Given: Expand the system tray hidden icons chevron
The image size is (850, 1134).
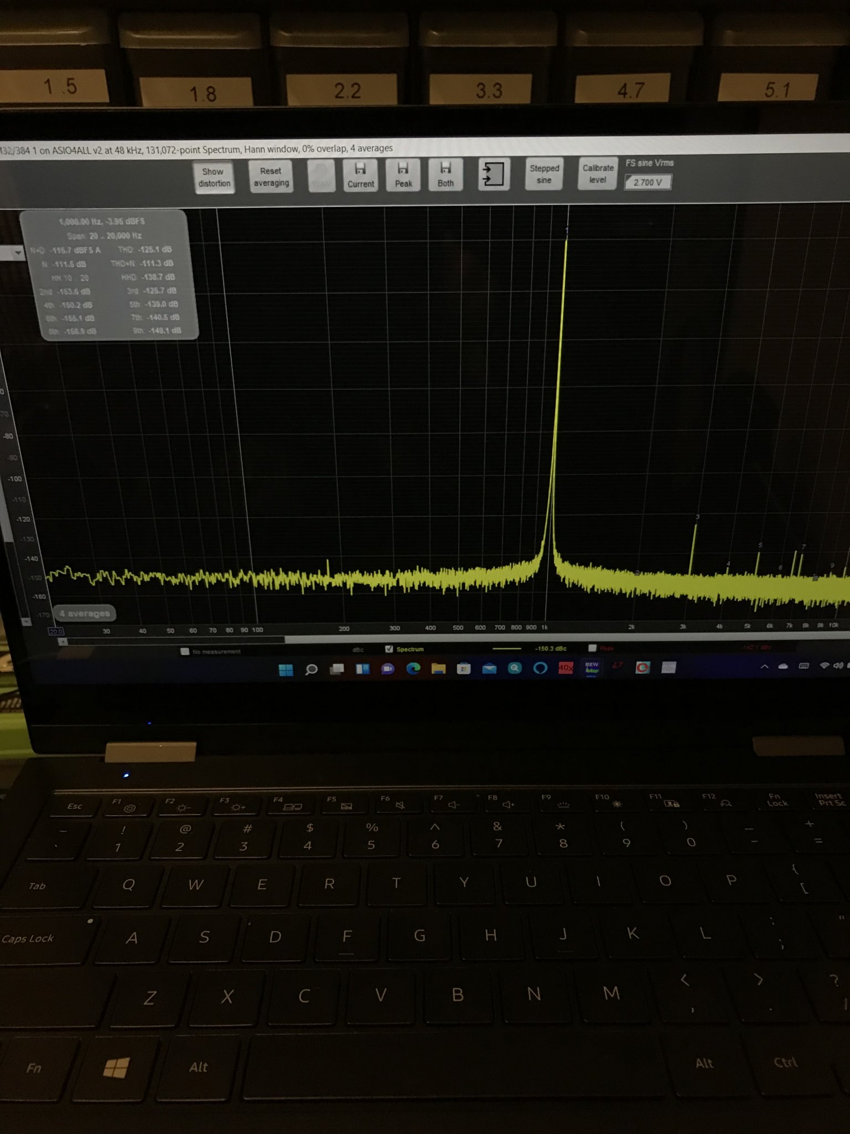Looking at the screenshot, I should pyautogui.click(x=764, y=667).
